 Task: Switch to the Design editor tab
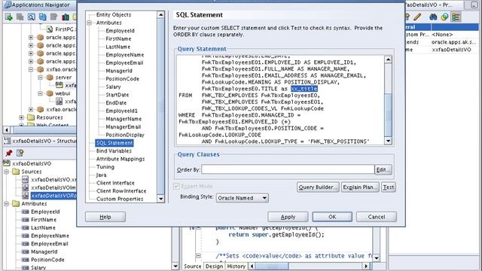(x=214, y=266)
